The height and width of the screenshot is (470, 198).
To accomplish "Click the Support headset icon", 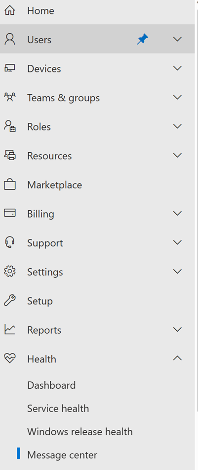I will [x=9, y=242].
